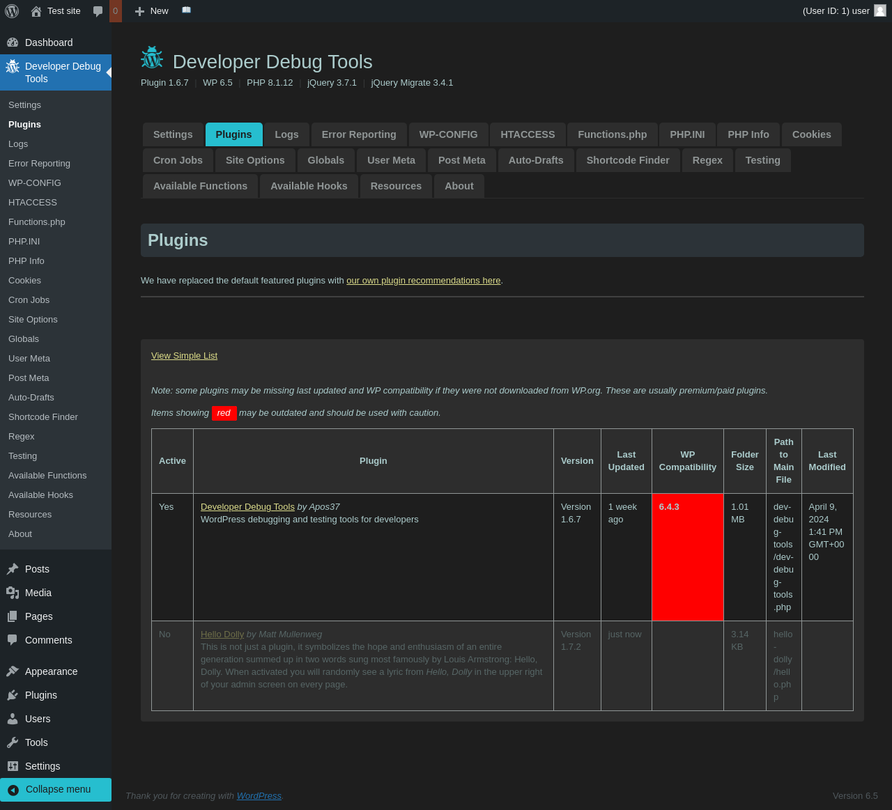Click View Simple List link
The height and width of the screenshot is (810, 892).
pos(184,356)
